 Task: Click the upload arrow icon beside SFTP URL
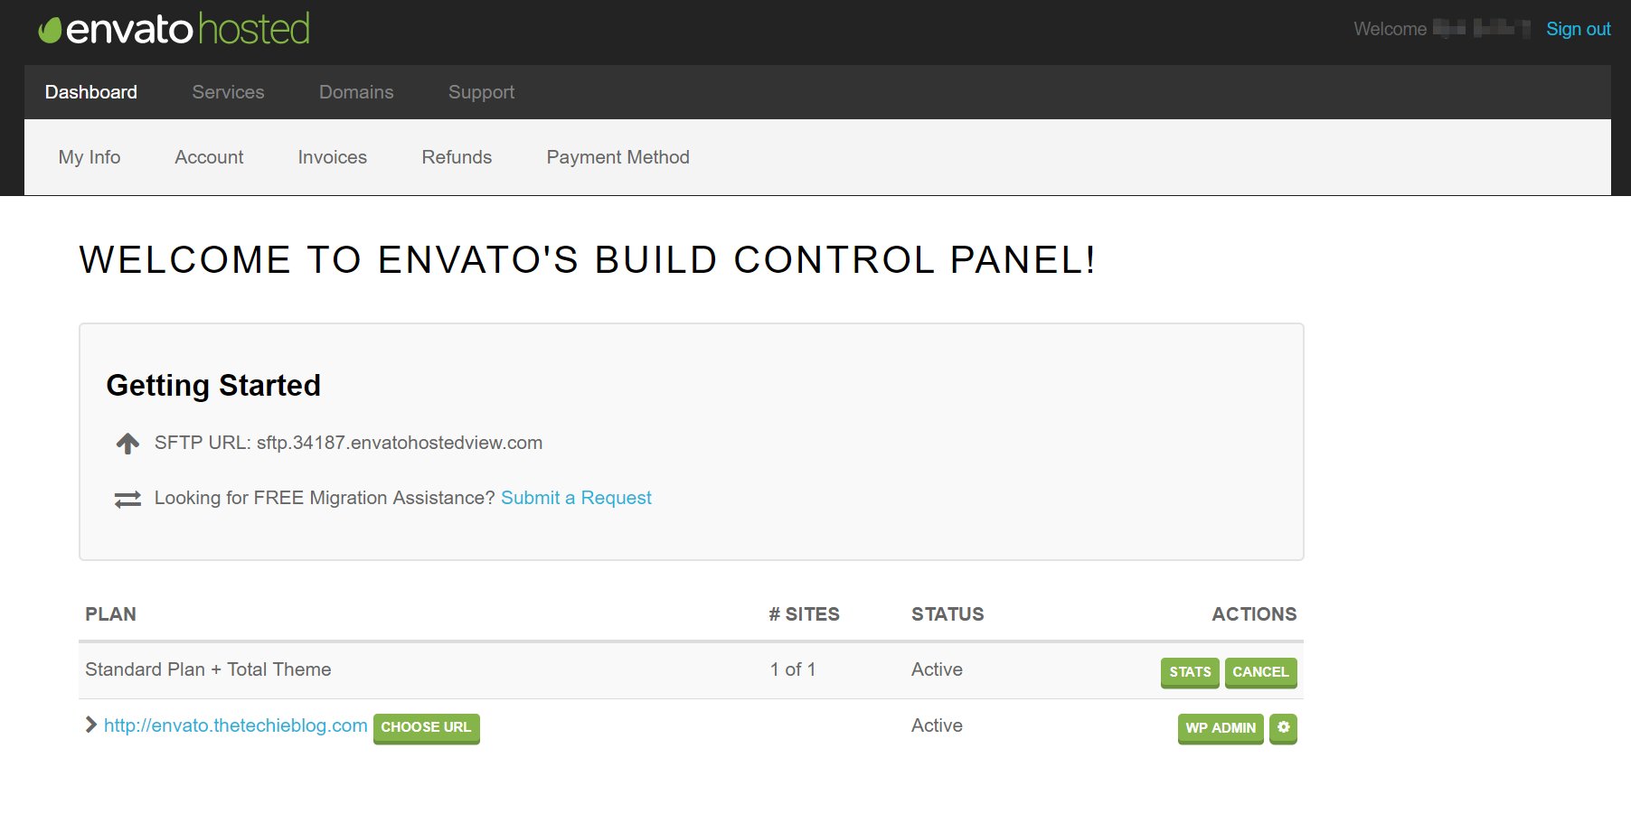click(127, 444)
